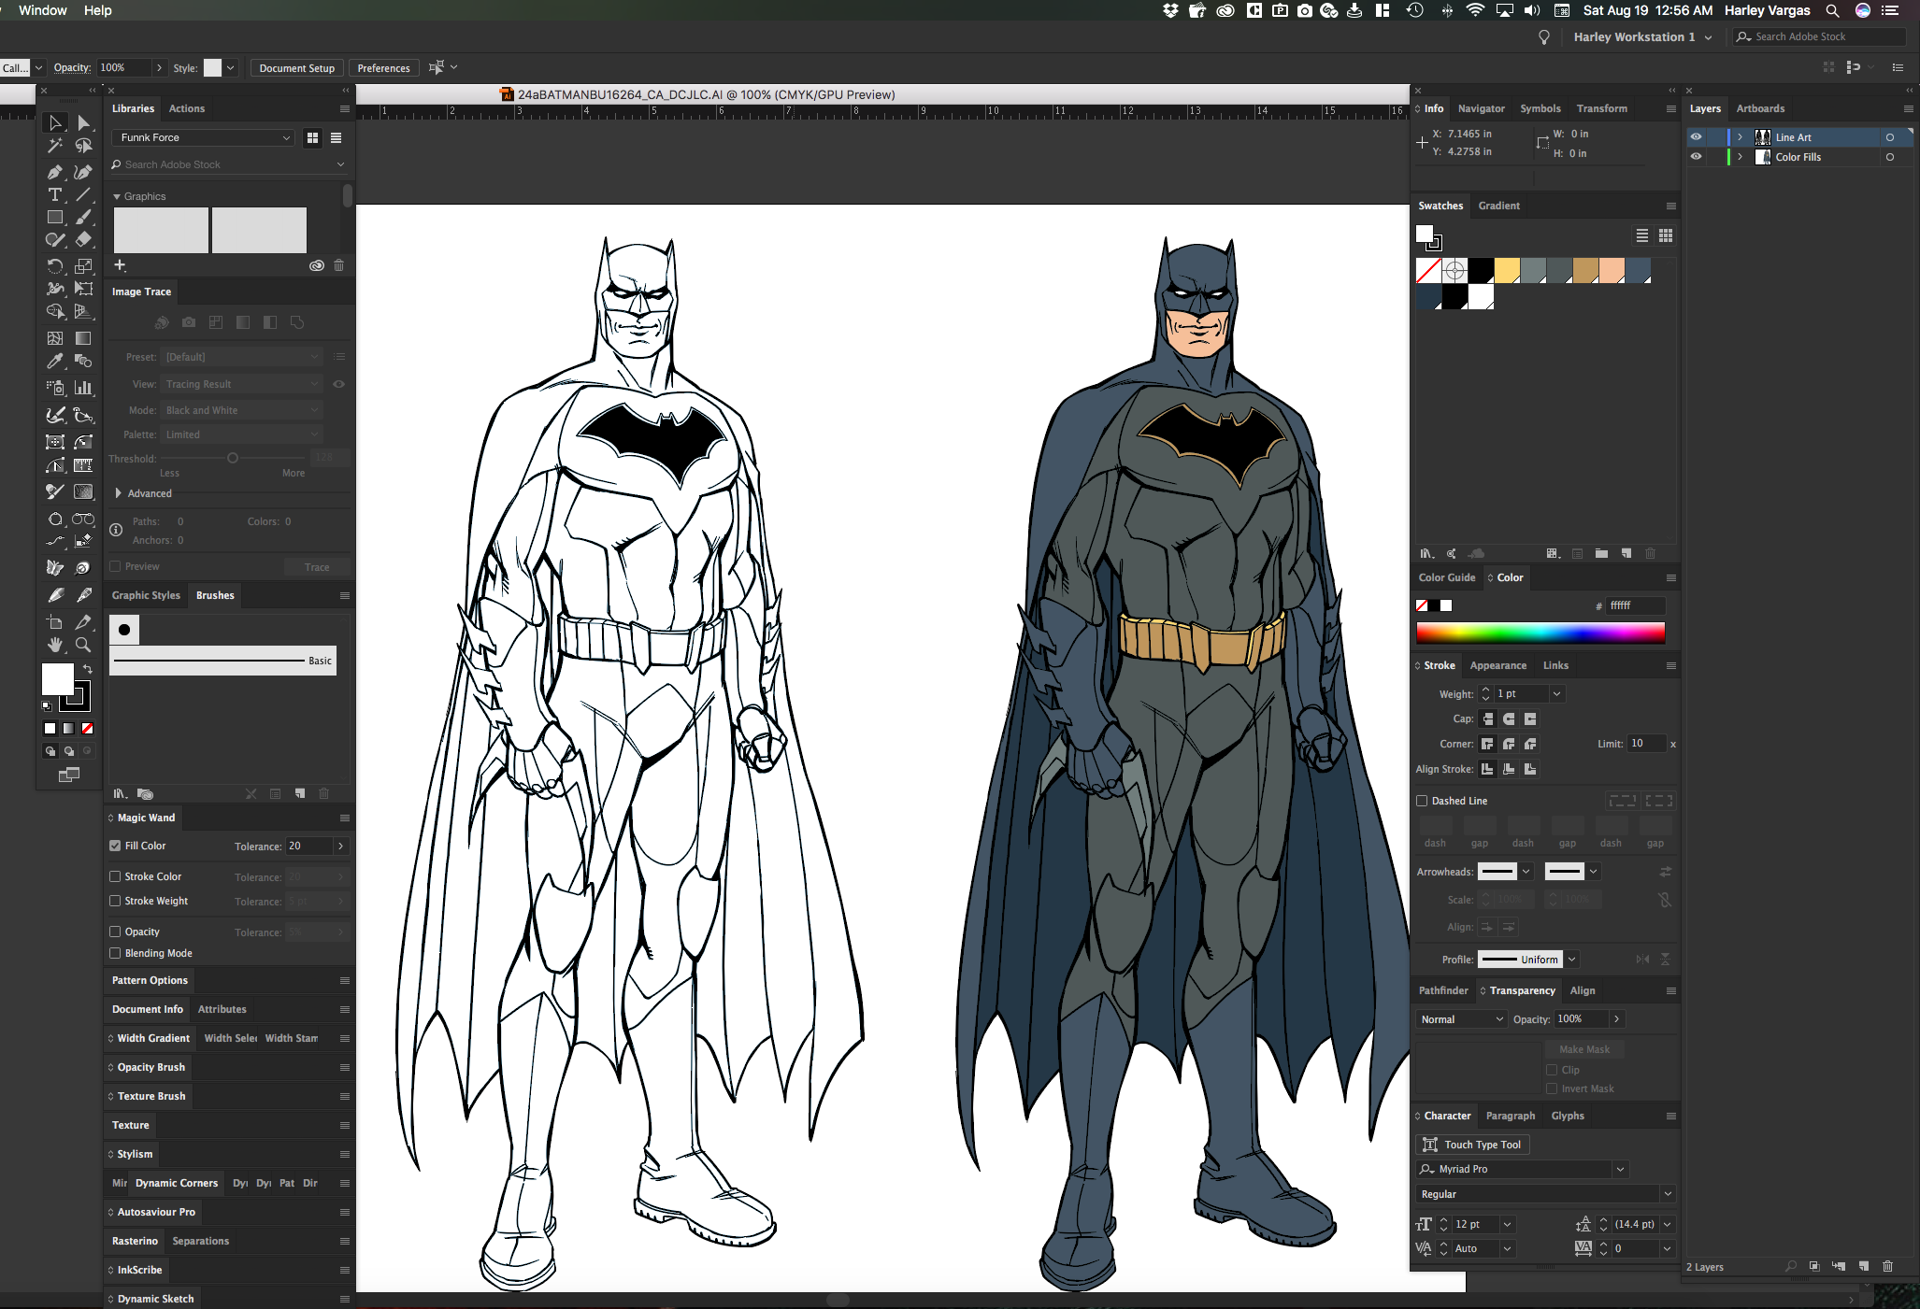Enable the Dashed Line checkbox
The height and width of the screenshot is (1309, 1920).
[1422, 801]
